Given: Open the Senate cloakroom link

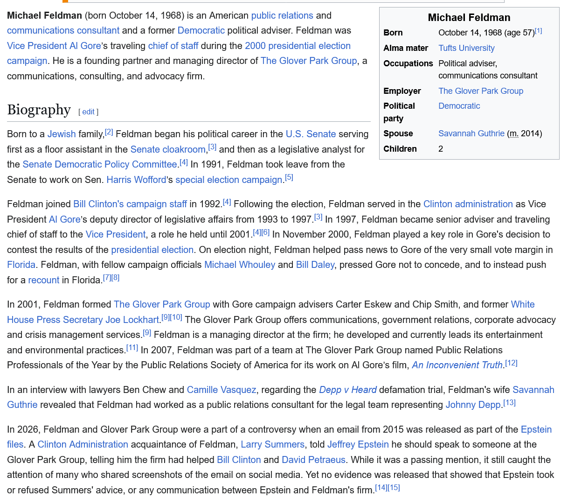Looking at the screenshot, I should tap(168, 149).
